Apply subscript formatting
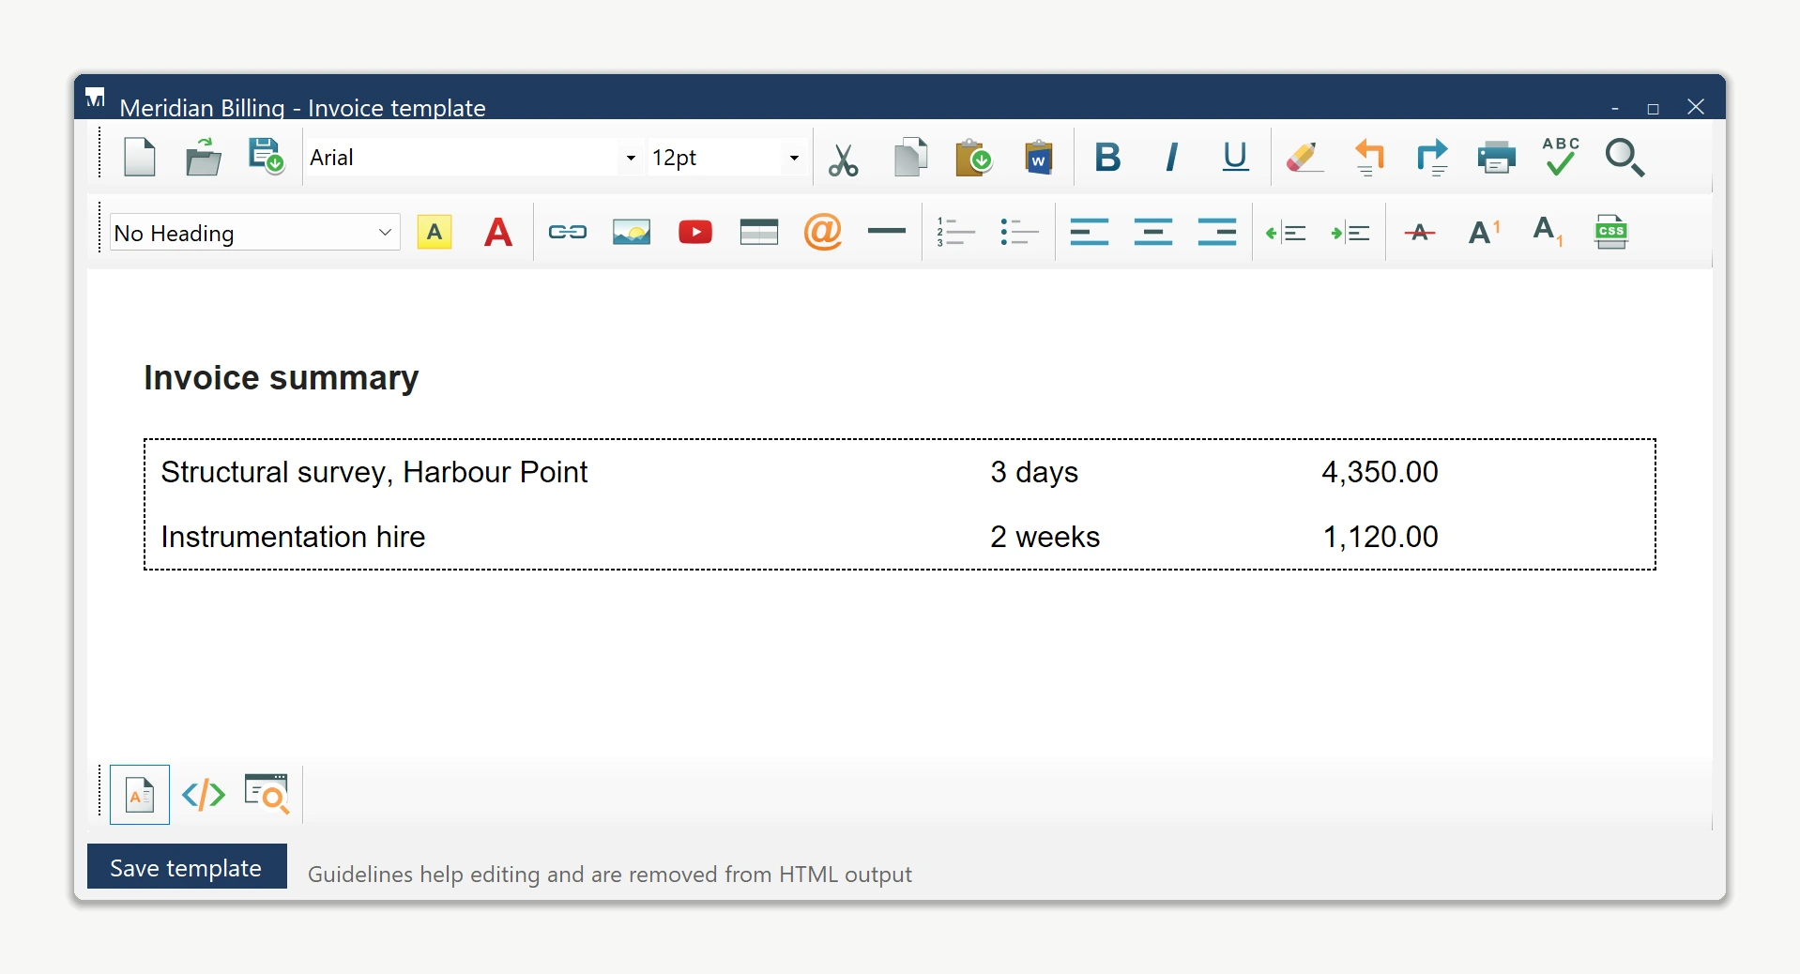Viewport: 1800px width, 974px height. [1548, 232]
